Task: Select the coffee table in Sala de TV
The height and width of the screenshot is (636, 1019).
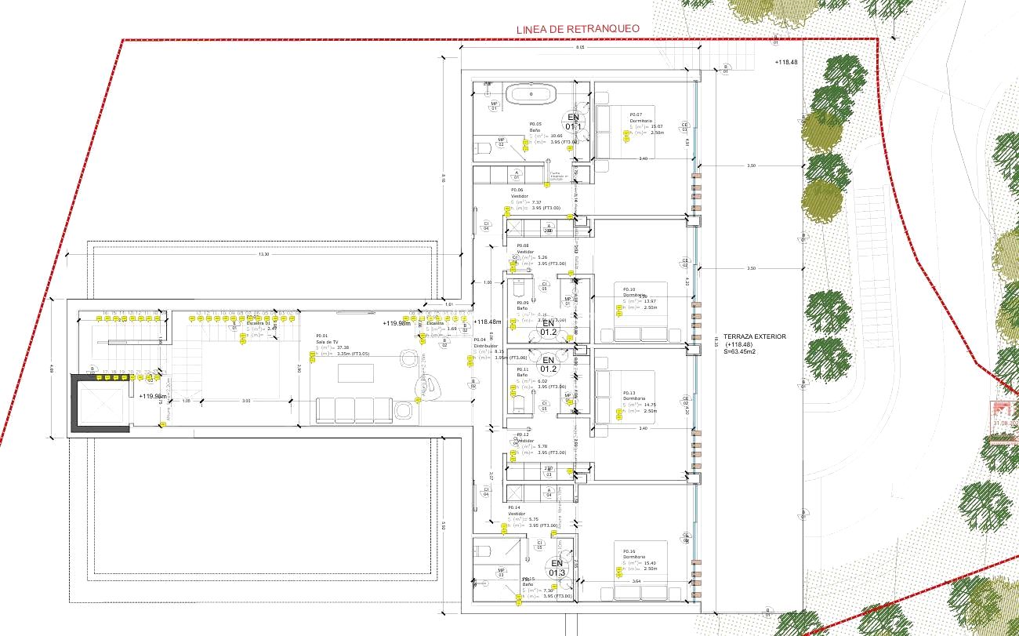Action: 356,374
